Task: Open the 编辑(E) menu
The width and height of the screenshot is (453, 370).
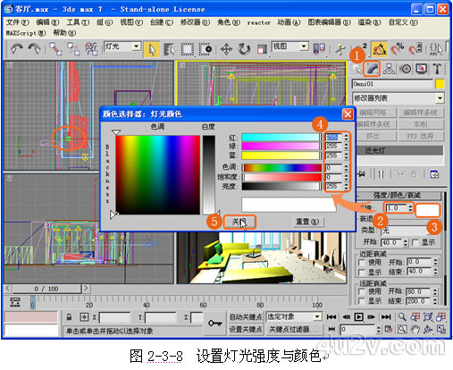Action: pyautogui.click(x=47, y=22)
